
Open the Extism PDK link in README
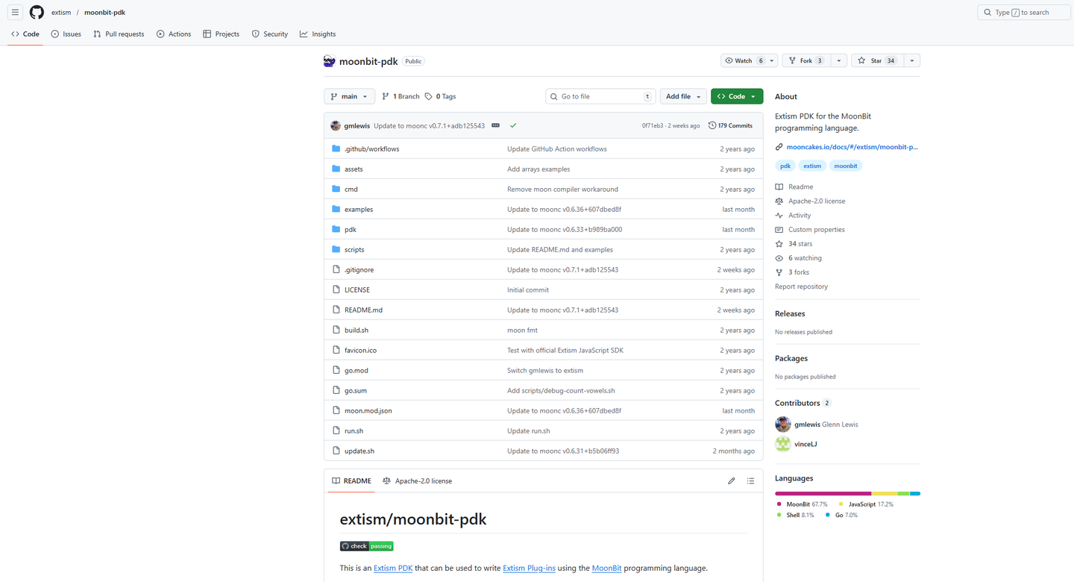[393, 569]
